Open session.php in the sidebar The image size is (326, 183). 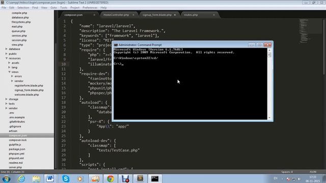(x=19, y=40)
